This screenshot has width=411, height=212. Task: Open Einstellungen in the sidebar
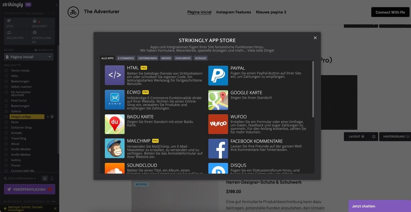42,37
